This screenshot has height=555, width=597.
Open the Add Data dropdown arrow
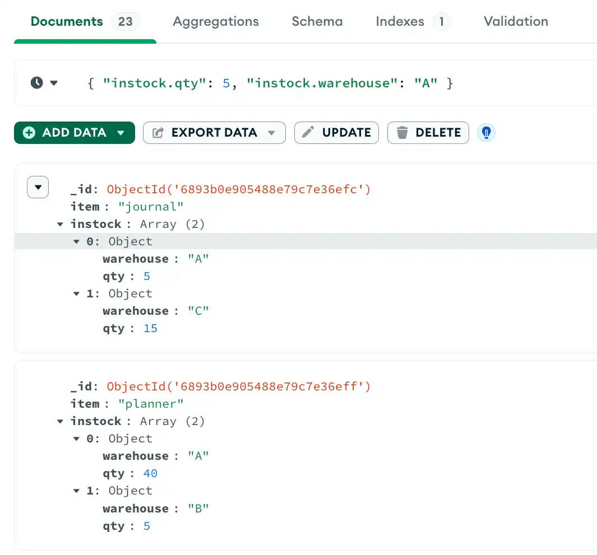pyautogui.click(x=121, y=133)
